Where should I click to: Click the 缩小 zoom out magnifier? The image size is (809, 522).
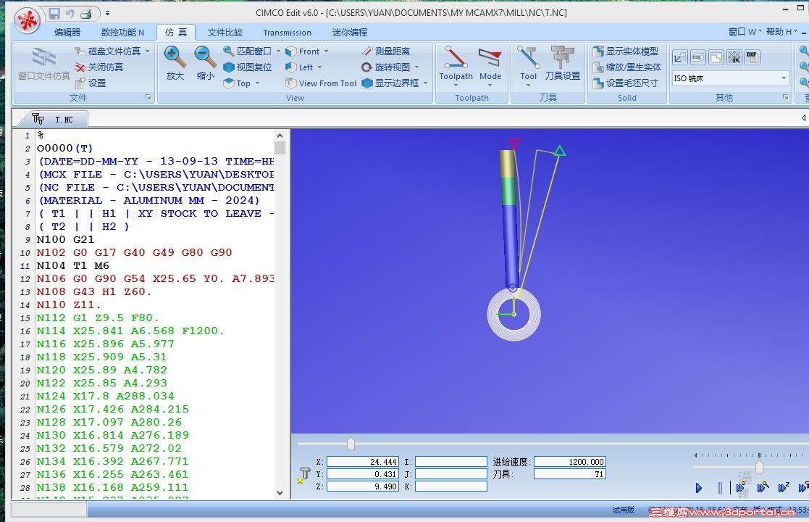point(205,63)
